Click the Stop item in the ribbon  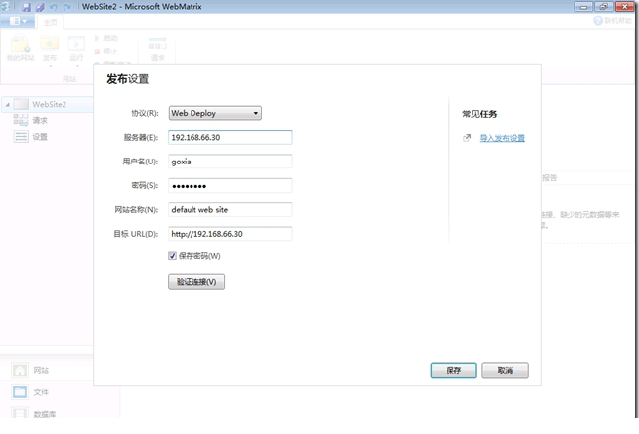pos(106,52)
